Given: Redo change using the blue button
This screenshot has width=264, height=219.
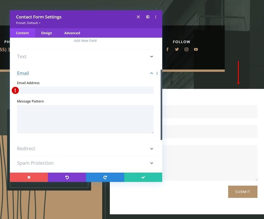Looking at the screenshot, I should pos(105,177).
